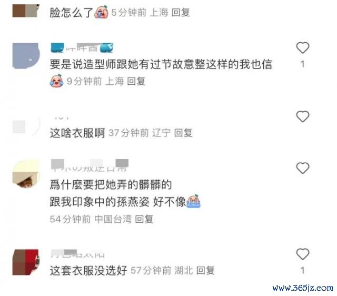337x296 pixels.
Task: Click 回复 on the 9分钟前 上海 comment
Action: 136,81
